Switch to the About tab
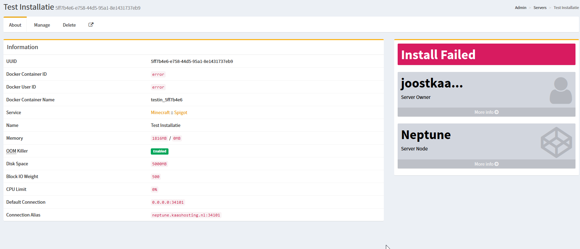Screen dimensions: 580x249 tap(15, 25)
